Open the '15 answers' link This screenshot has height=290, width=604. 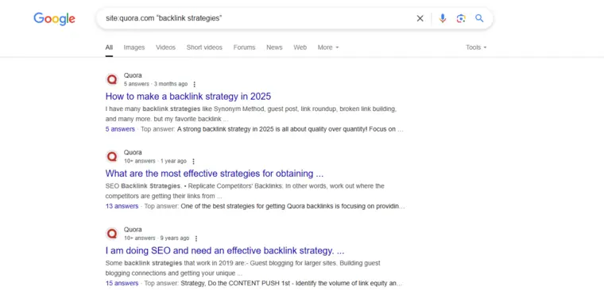click(122, 283)
